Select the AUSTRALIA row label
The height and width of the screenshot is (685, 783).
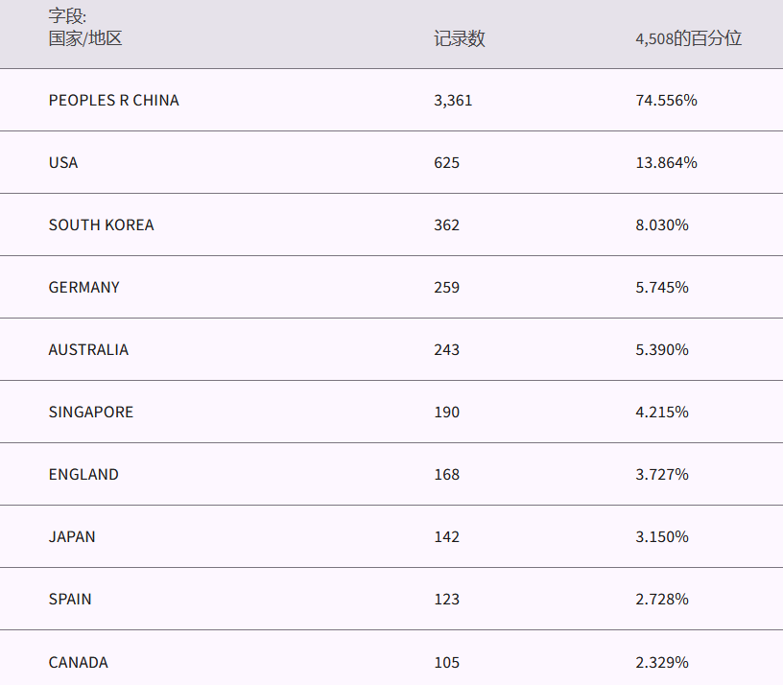click(x=88, y=349)
